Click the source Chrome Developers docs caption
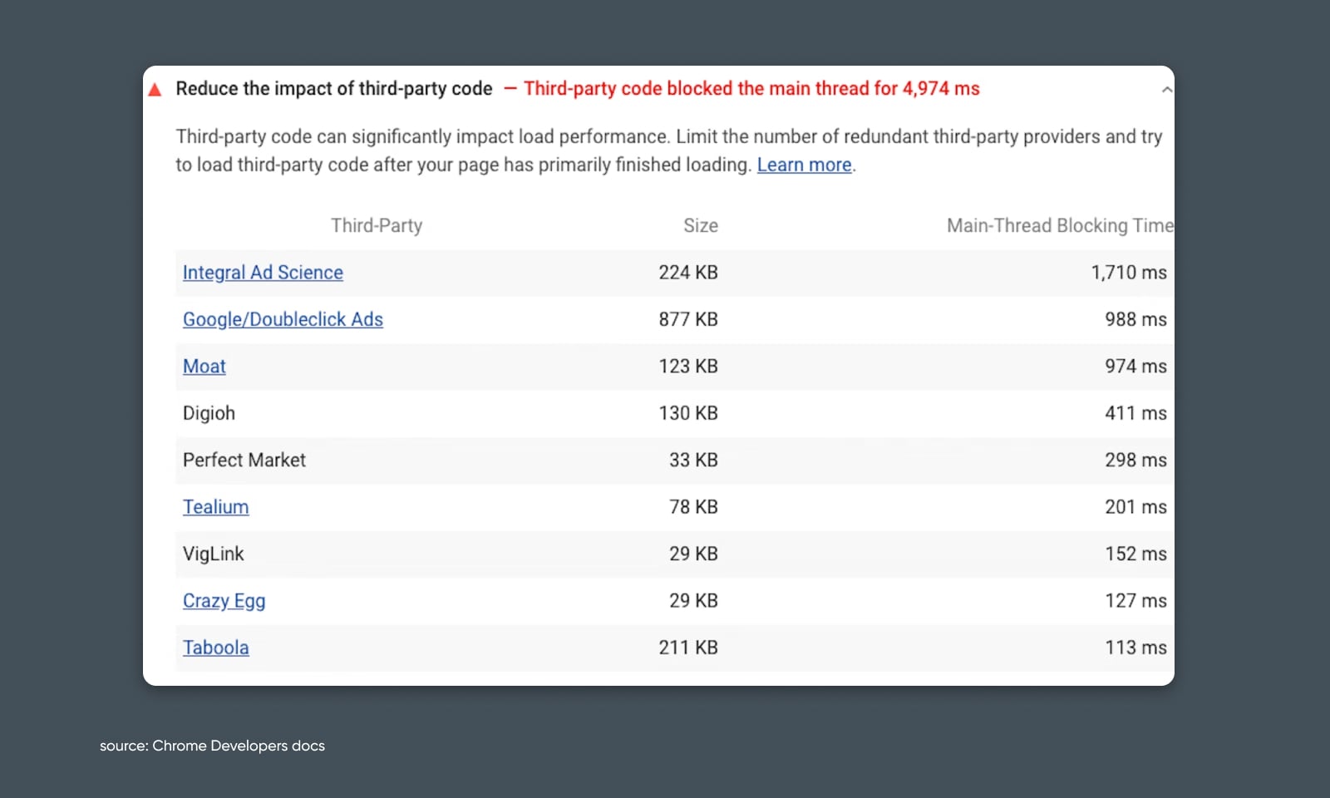 click(x=212, y=746)
